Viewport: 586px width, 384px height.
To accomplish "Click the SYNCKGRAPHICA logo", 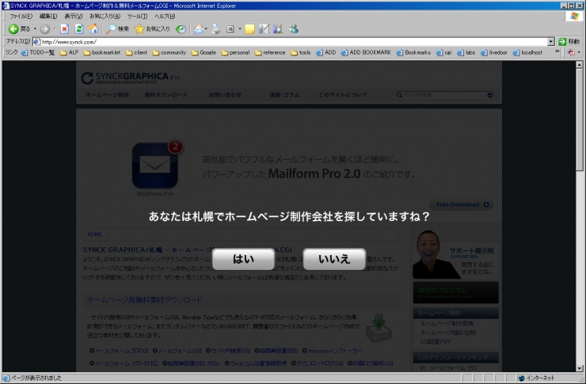I will 130,78.
